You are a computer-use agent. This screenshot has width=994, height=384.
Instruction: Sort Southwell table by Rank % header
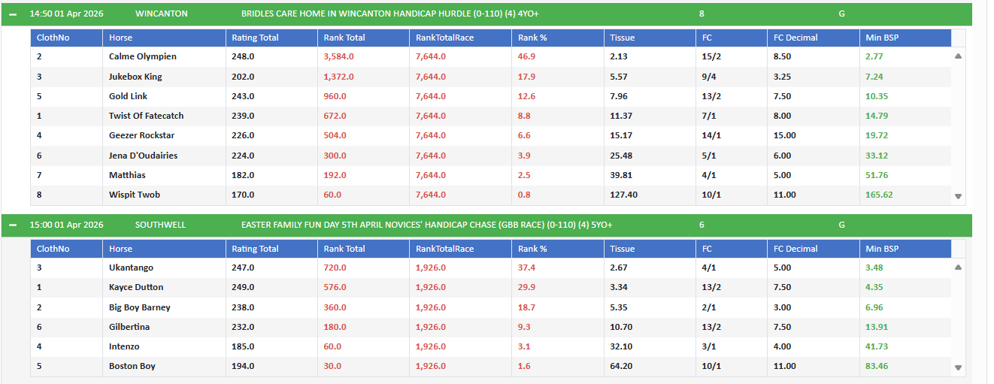[x=532, y=249]
